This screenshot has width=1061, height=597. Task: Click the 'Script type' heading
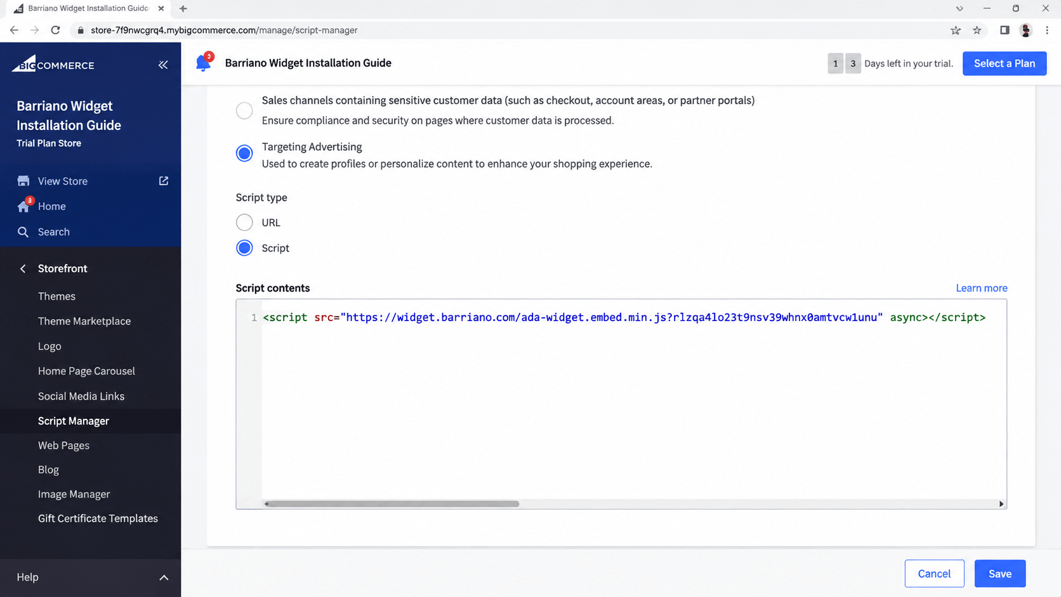coord(261,197)
